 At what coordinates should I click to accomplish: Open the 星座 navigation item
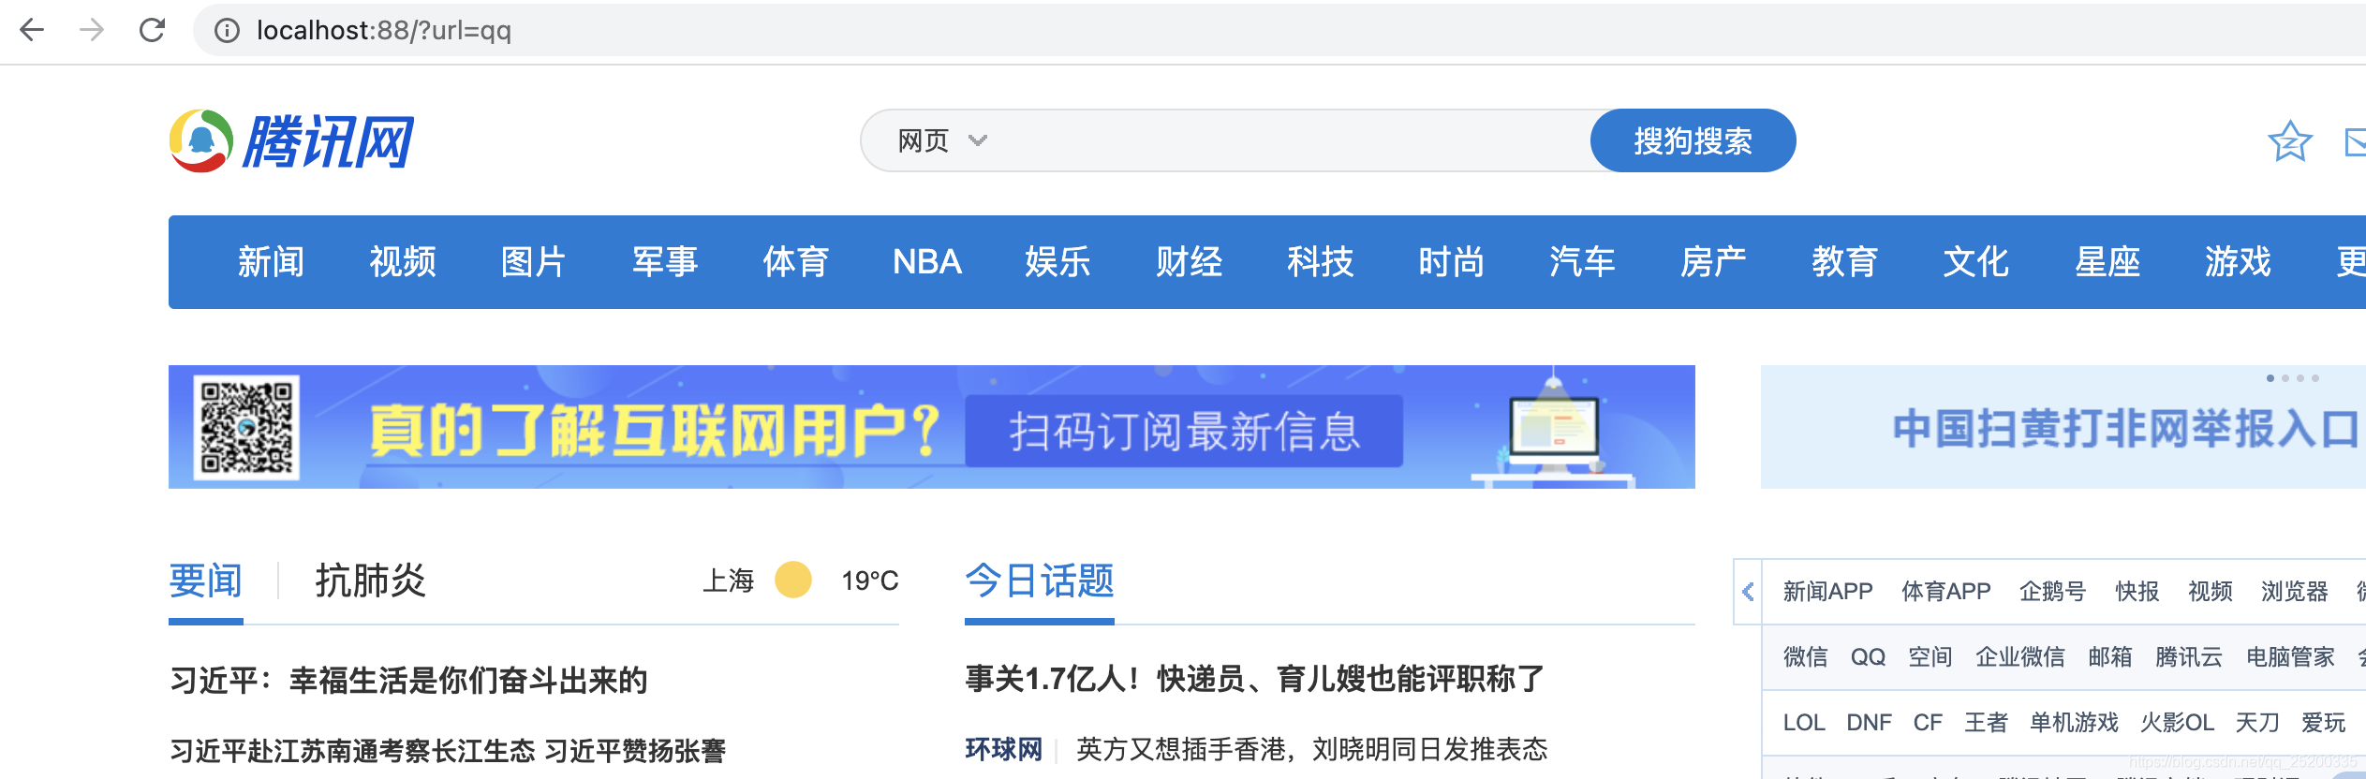pos(2107,261)
